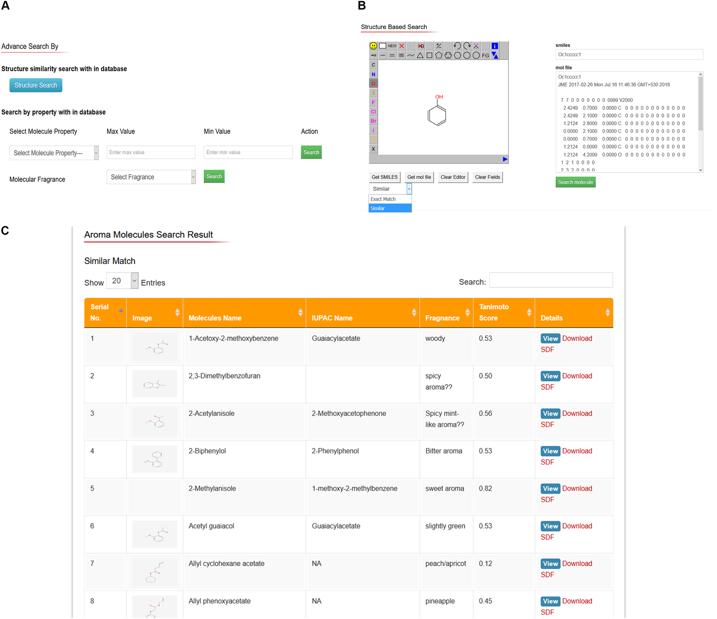Click the Structure Search button
Screen dimensions: 717x619
pos(36,85)
